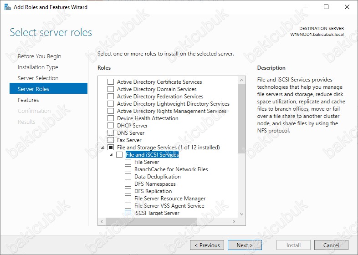
Task: Check File Server Resource Manager checkbox
Action: pyautogui.click(x=128, y=199)
